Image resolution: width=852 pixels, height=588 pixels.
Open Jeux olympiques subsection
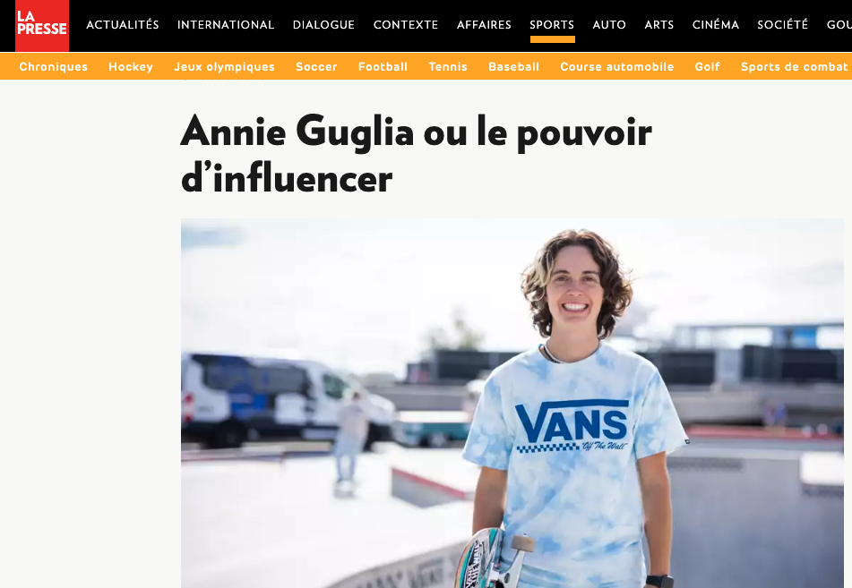tap(224, 67)
